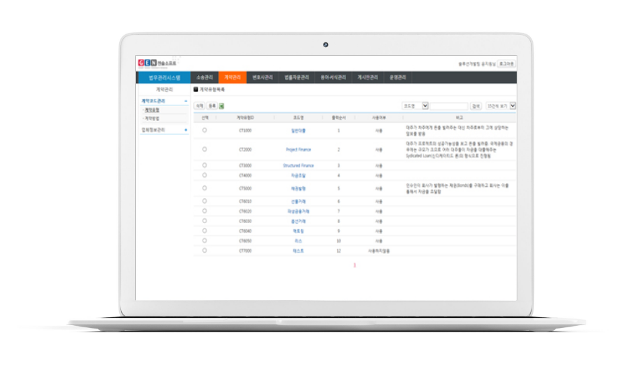Screen dimensions: 625x379
Task: Switch to the 소송관리 tab
Action: pos(204,77)
